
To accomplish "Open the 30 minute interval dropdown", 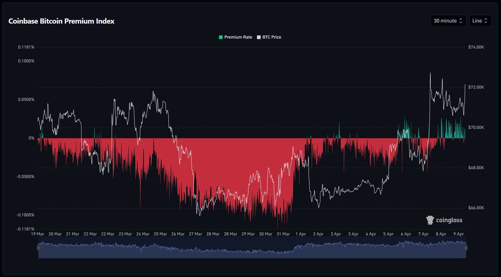I will [448, 20].
